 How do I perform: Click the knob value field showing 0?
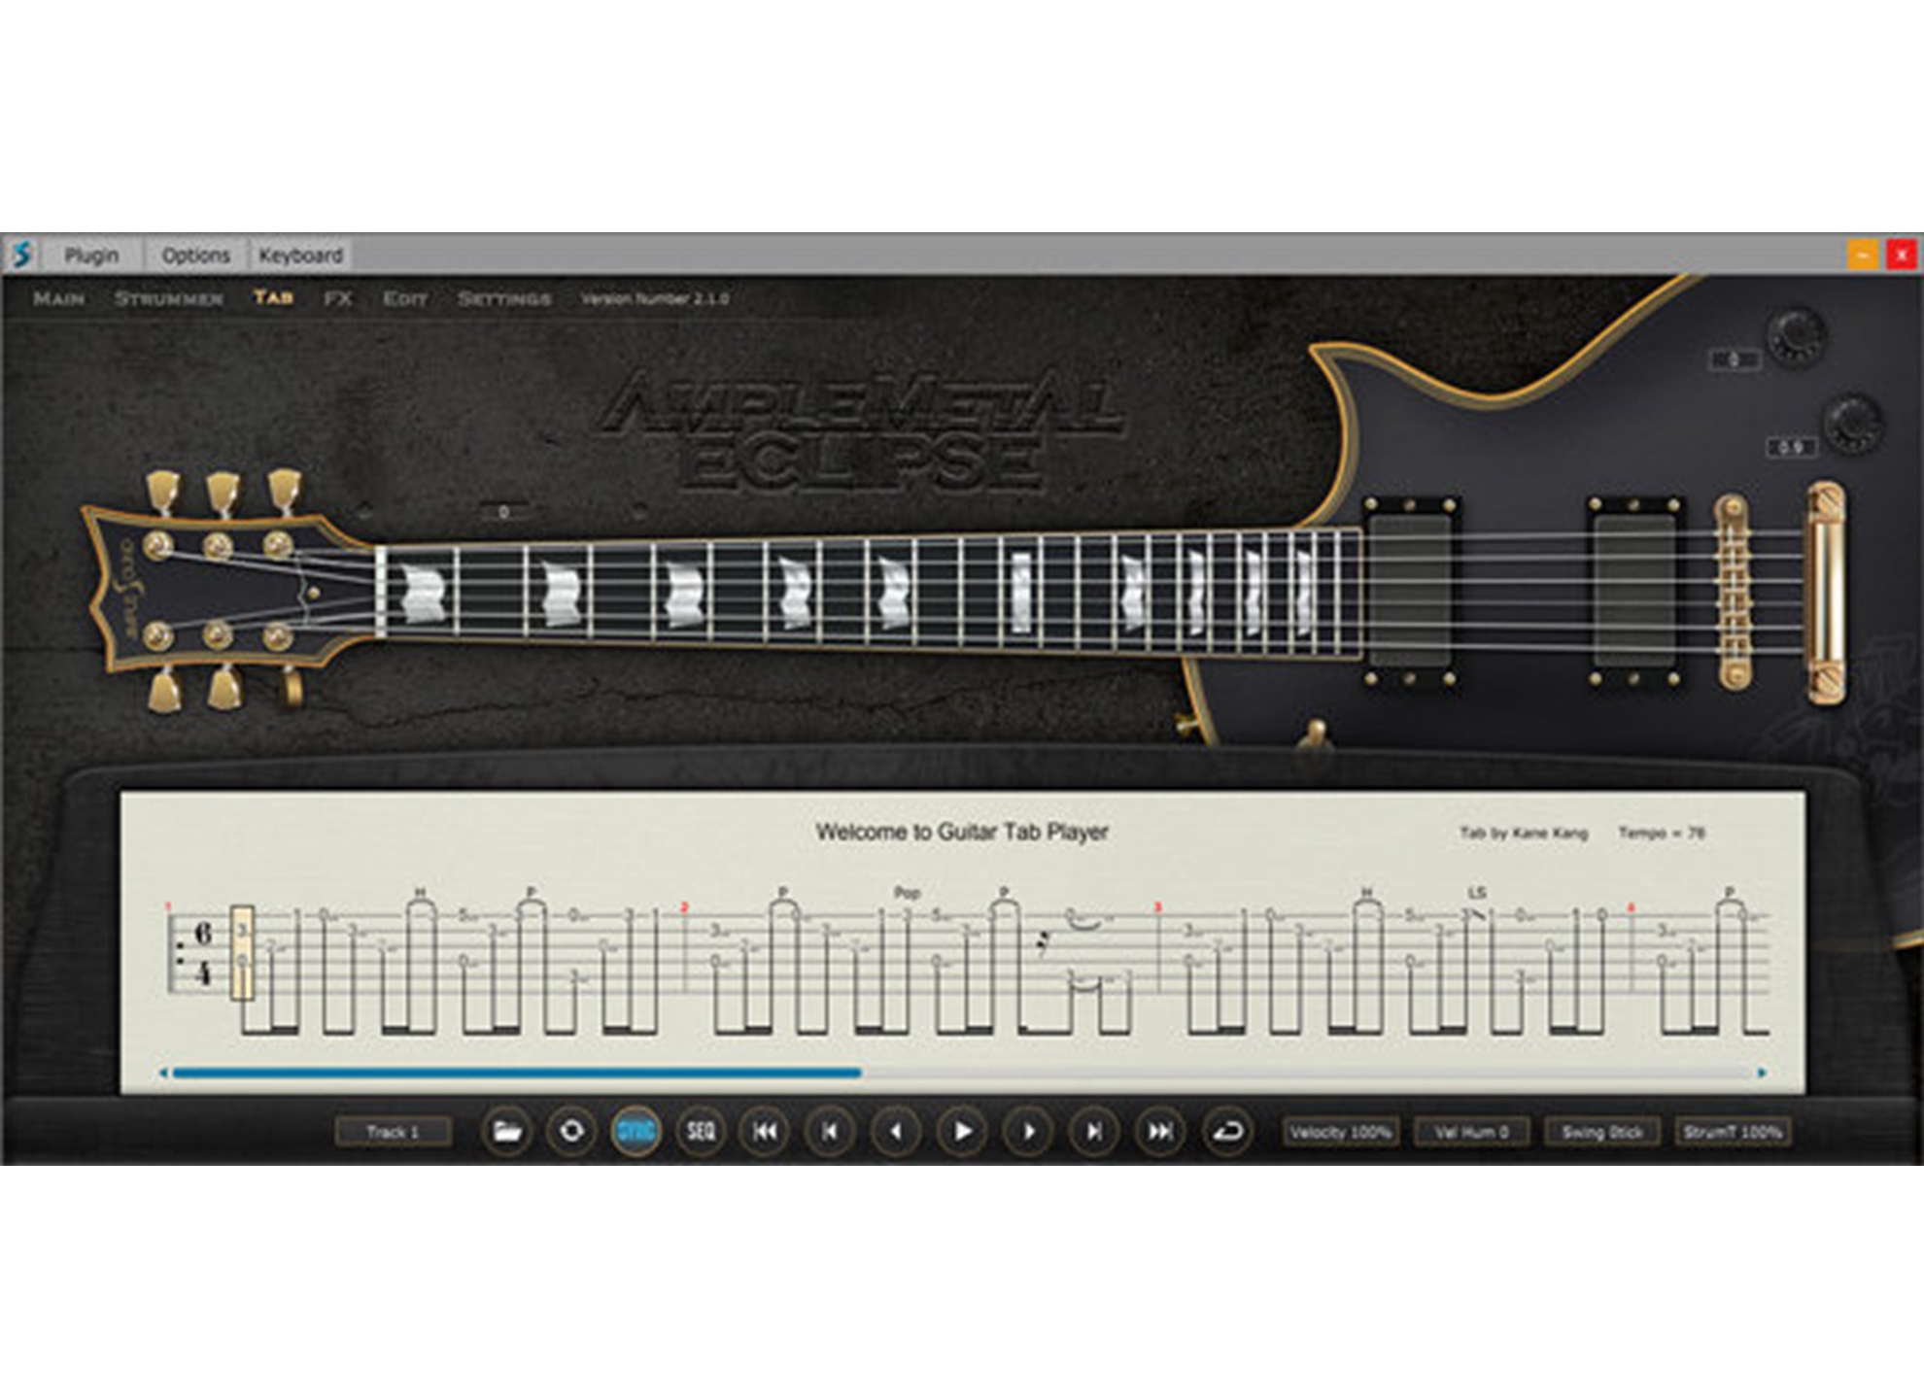point(1735,360)
